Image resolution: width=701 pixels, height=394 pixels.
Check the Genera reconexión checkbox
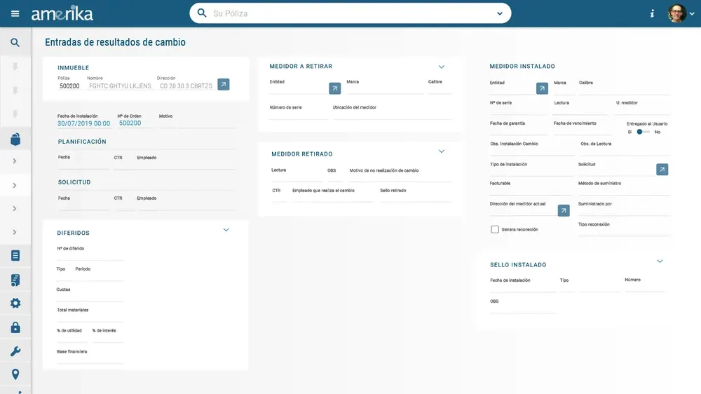pos(495,229)
